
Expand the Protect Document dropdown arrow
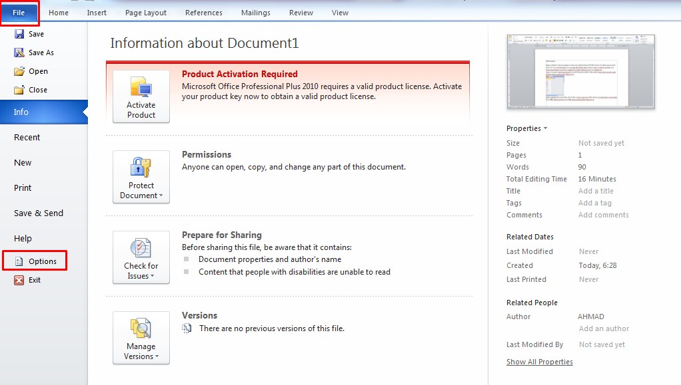tap(161, 195)
